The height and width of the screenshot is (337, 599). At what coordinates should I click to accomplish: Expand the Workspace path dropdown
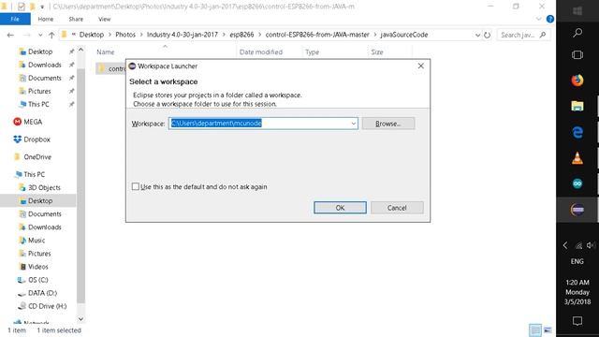point(354,124)
